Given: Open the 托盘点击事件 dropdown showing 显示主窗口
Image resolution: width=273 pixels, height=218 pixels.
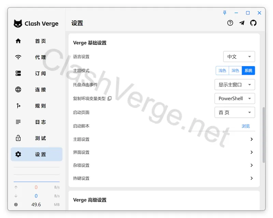Looking at the screenshot, I should pos(235,85).
